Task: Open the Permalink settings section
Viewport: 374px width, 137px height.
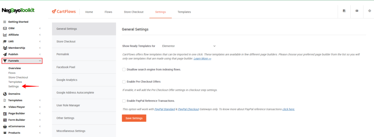Action: (84, 54)
